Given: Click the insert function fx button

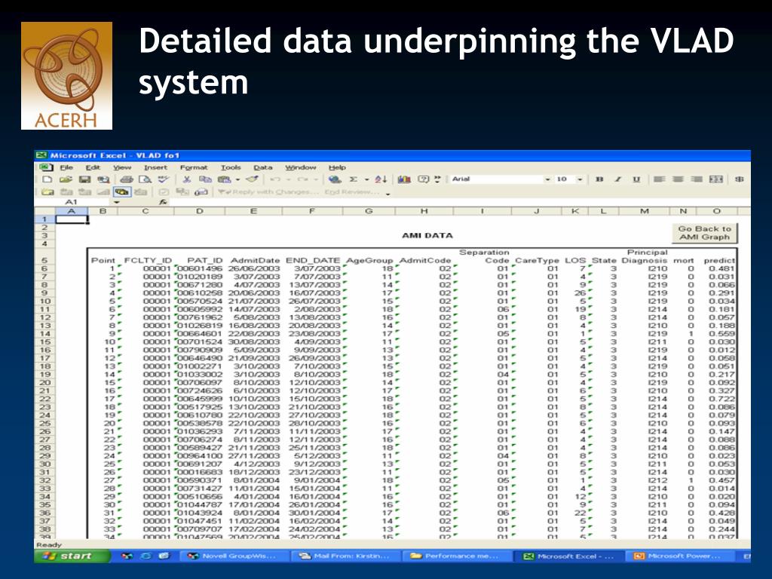Looking at the screenshot, I should pos(163,202).
